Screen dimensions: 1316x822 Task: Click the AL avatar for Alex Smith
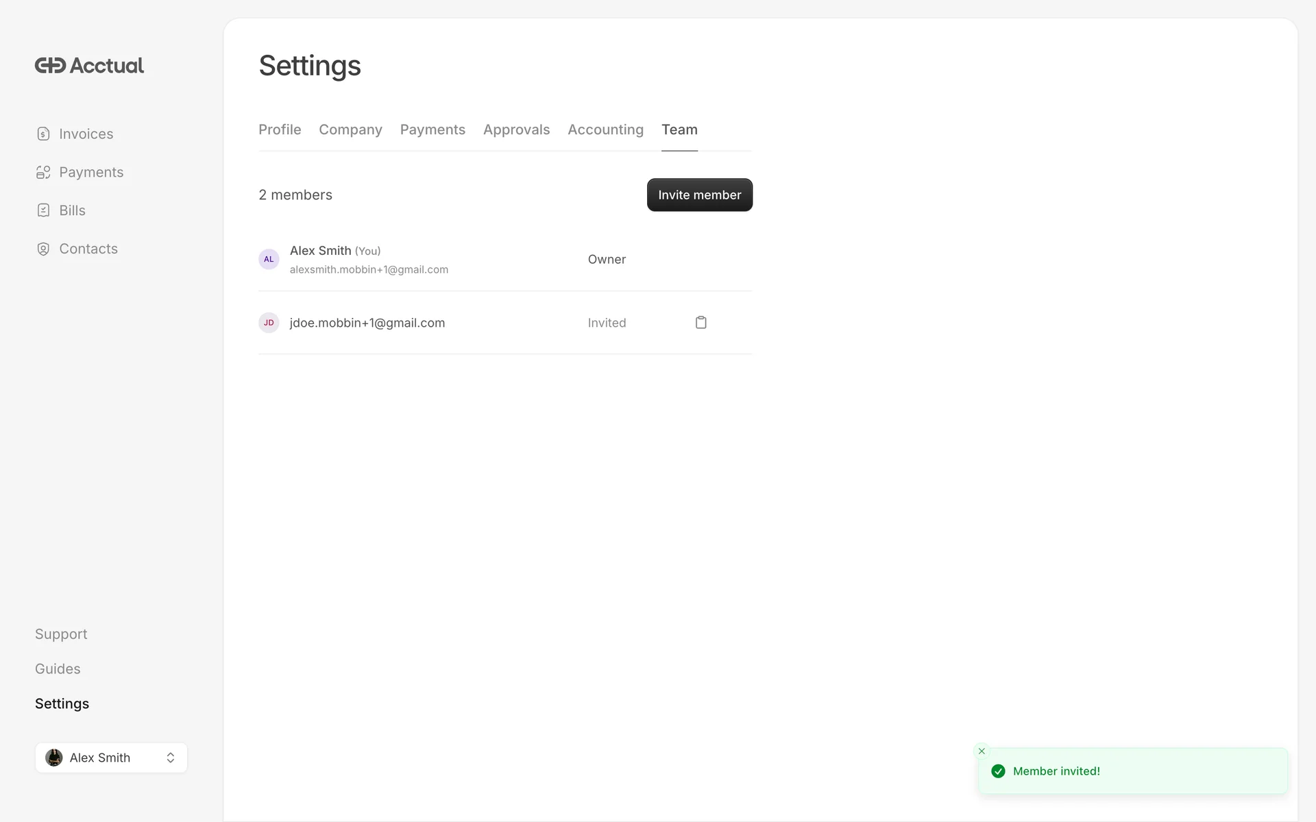click(269, 260)
